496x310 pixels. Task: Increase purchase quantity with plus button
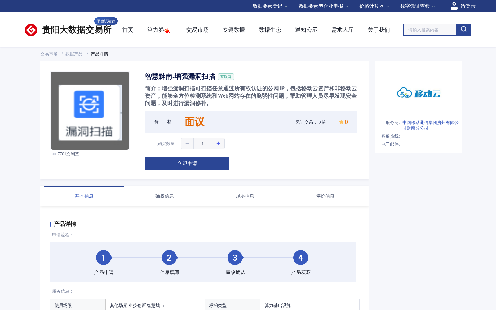click(x=218, y=144)
